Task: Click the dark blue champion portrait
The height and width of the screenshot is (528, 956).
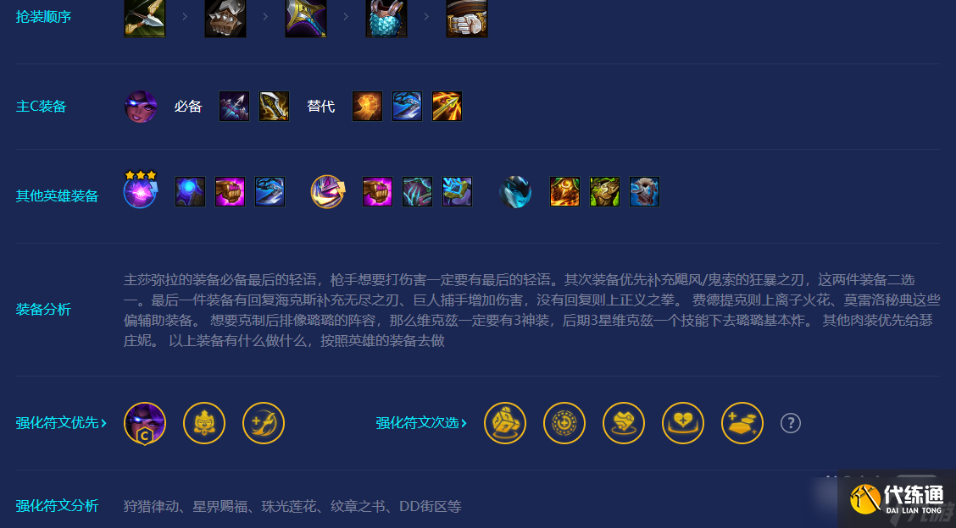Action: pyautogui.click(x=515, y=192)
